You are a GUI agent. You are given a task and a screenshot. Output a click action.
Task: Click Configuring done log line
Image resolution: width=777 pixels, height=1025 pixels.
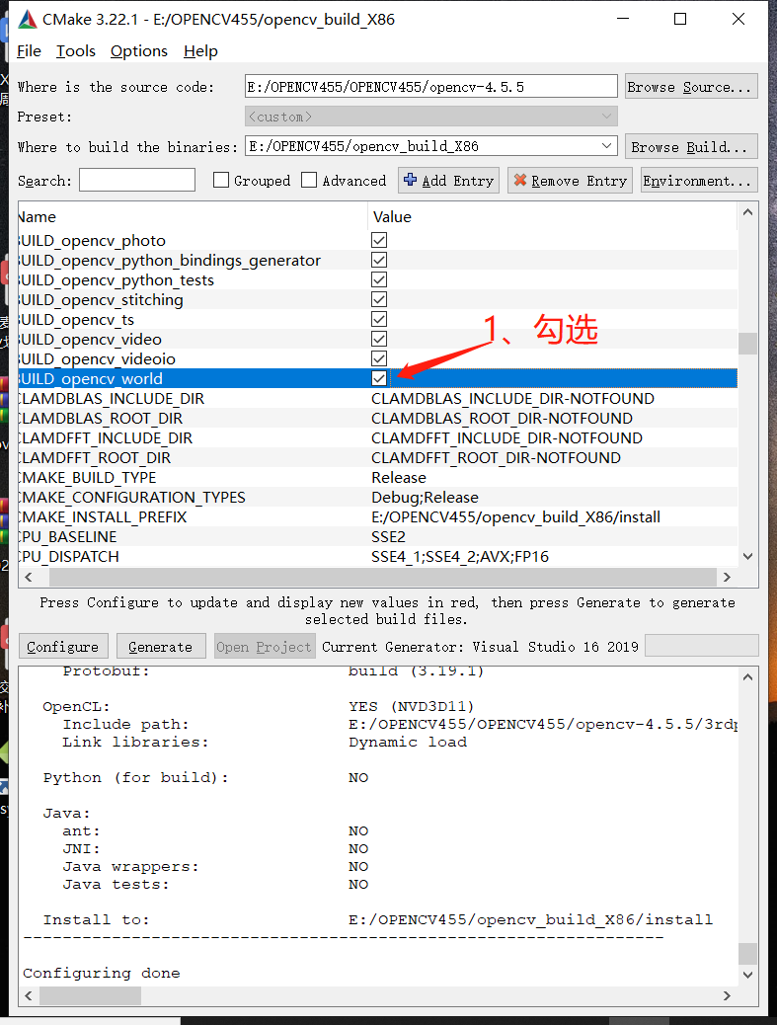tap(102, 973)
